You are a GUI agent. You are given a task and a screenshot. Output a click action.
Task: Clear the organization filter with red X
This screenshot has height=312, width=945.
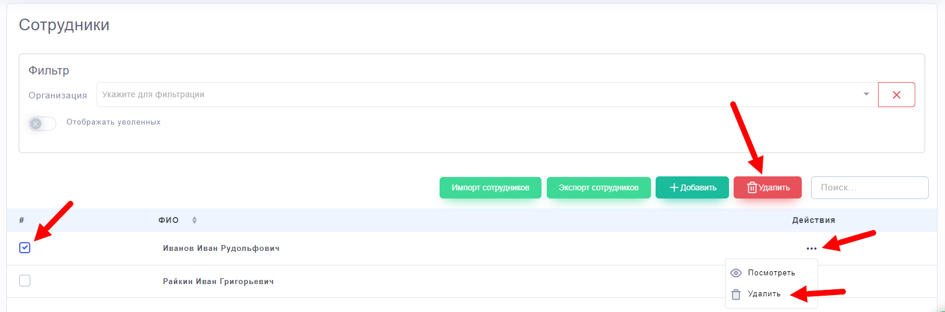[896, 95]
